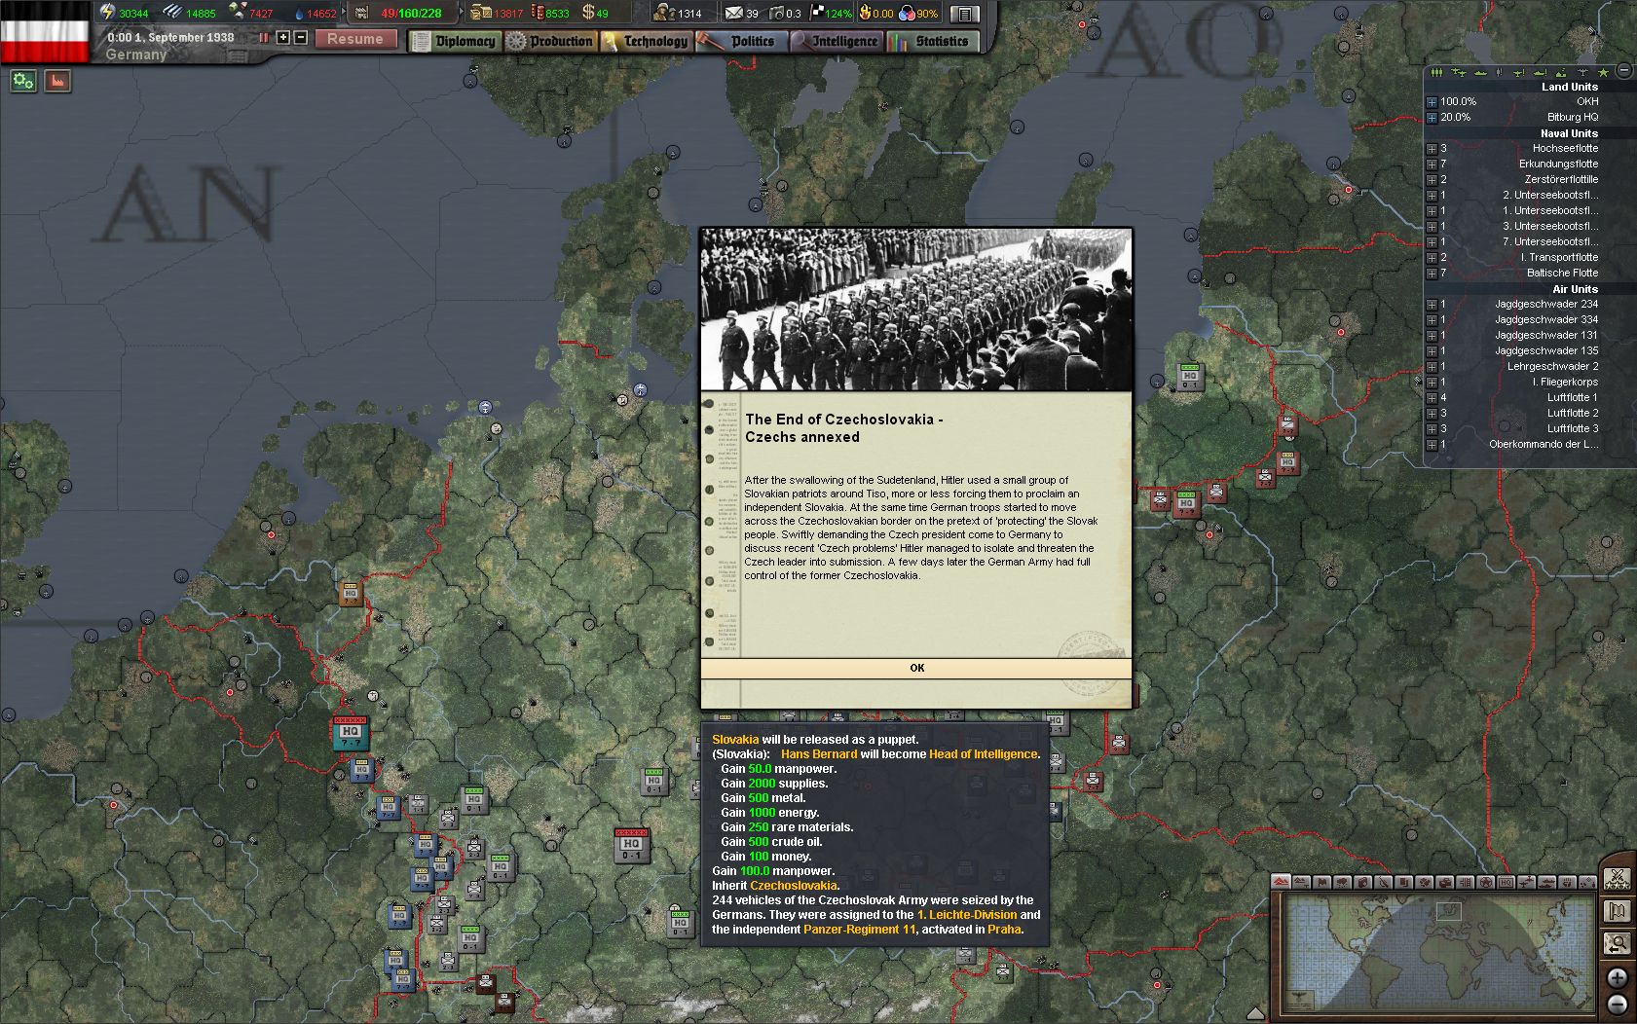Open the message settings icon at top right

coord(965,14)
